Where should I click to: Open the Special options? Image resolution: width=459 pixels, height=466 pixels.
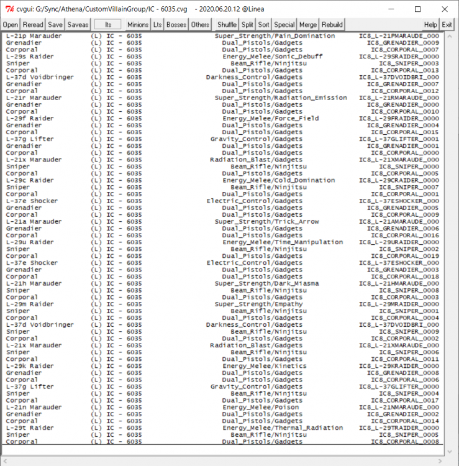tap(284, 24)
